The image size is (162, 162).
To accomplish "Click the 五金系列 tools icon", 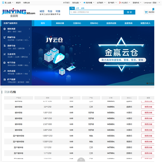I will 4,54.
